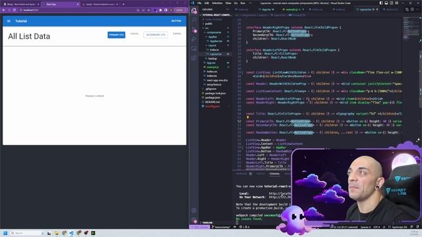Open the File menu in VS Code
422x237 pixels.
(199, 3)
